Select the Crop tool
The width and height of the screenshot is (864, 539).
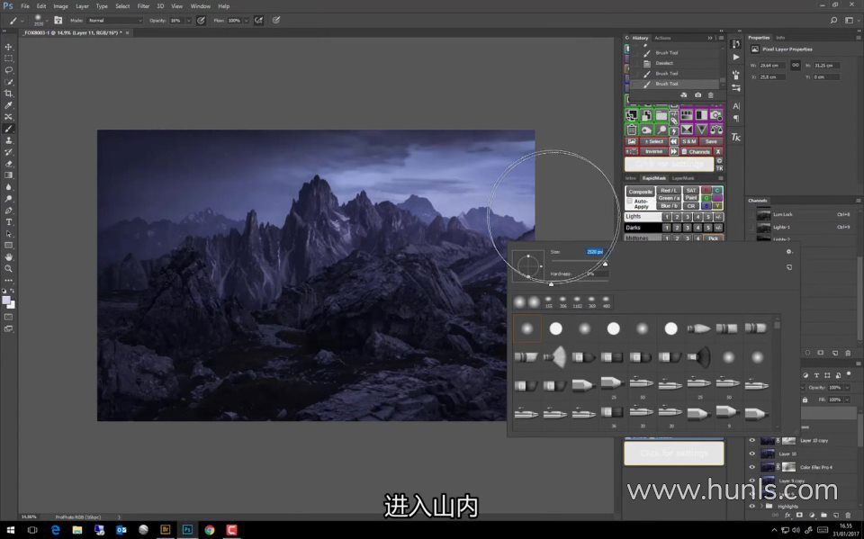click(8, 94)
